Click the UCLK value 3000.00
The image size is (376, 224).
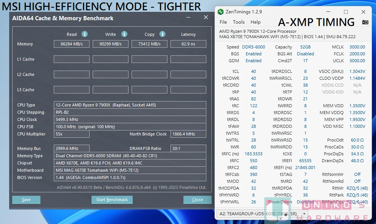pos(357,61)
